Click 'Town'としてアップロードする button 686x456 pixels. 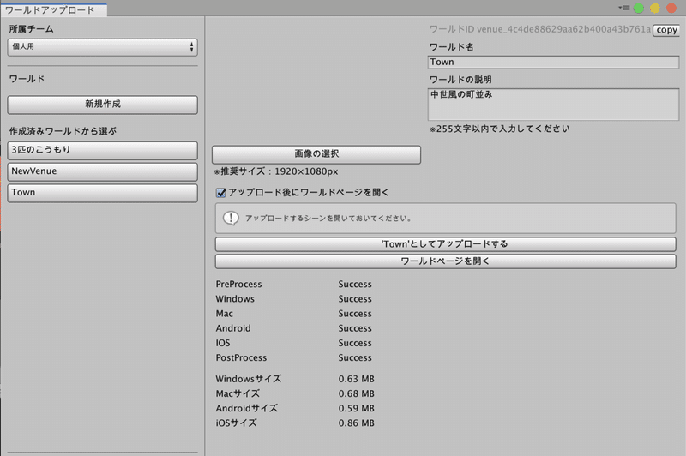pos(445,244)
